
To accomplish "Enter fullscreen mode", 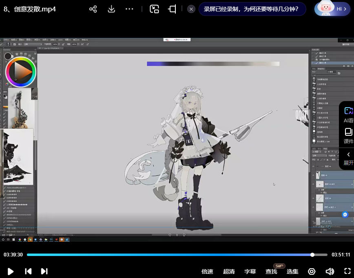I will (x=347, y=271).
